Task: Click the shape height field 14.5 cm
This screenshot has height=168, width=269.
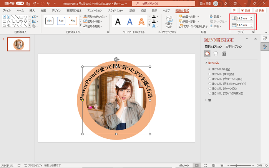Action: [x=243, y=18]
